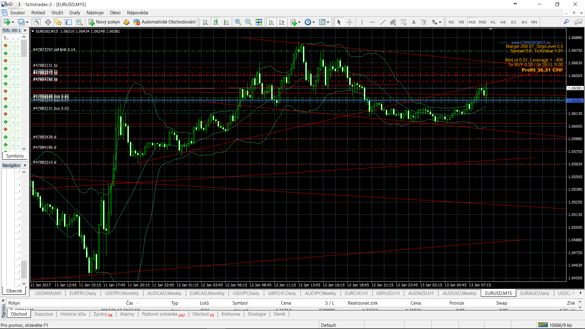
Task: Open the Poštovní schránka tab
Action: point(163,314)
